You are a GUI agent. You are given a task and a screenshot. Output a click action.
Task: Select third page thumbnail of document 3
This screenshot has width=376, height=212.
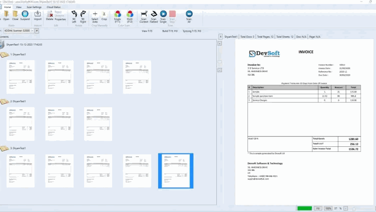(98, 171)
